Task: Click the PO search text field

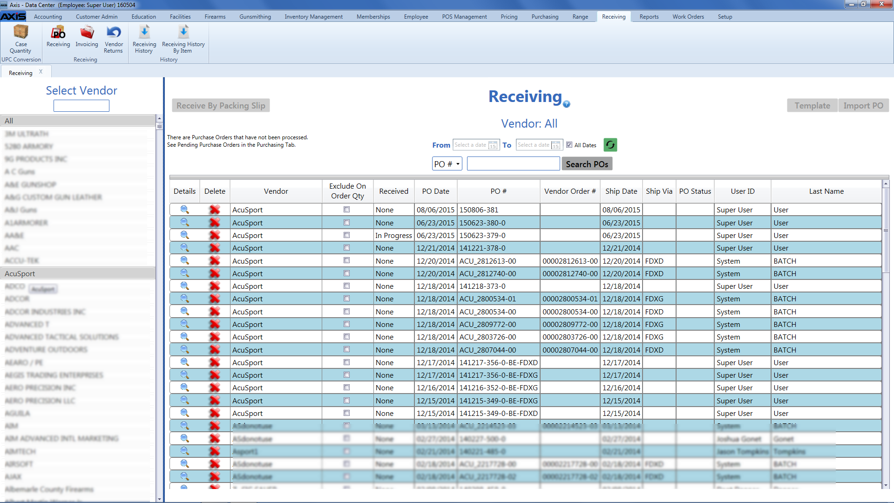Action: click(513, 164)
